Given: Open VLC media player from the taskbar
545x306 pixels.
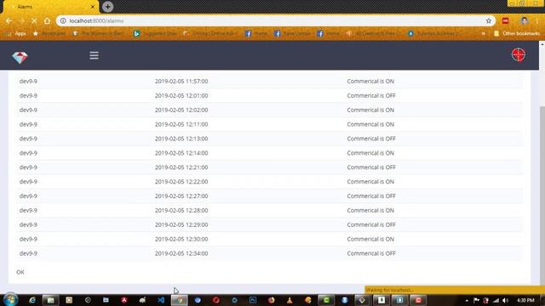Looking at the screenshot, I should 290,300.
